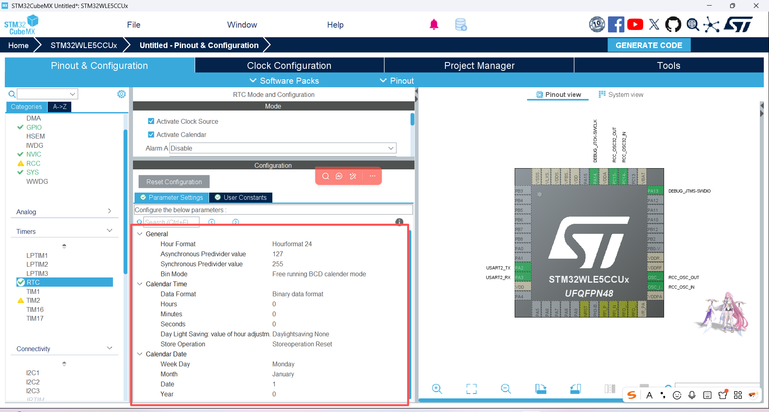
Task: Switch to User Constants tab
Action: [x=241, y=197]
